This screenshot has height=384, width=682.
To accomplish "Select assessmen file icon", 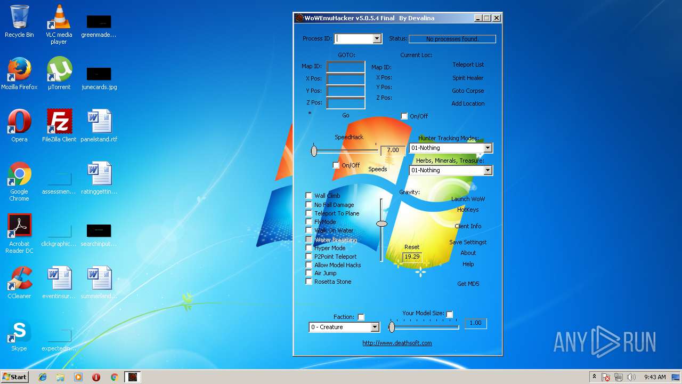I will coord(59,183).
